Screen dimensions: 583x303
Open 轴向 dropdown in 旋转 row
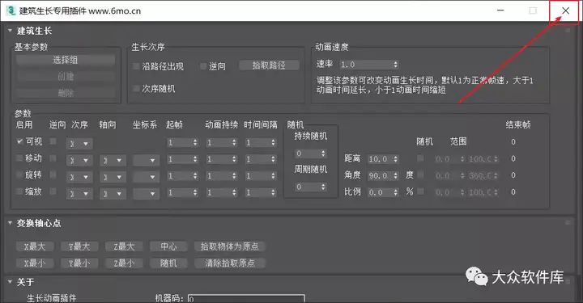(113, 177)
